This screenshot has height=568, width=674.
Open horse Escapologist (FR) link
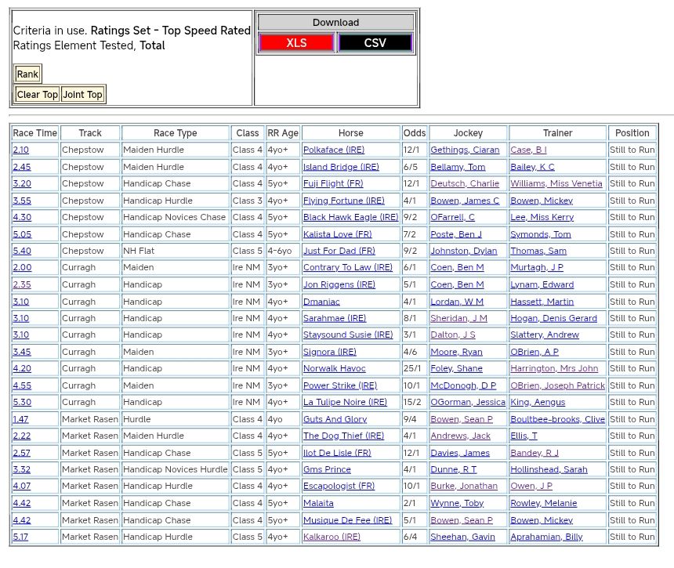(339, 487)
